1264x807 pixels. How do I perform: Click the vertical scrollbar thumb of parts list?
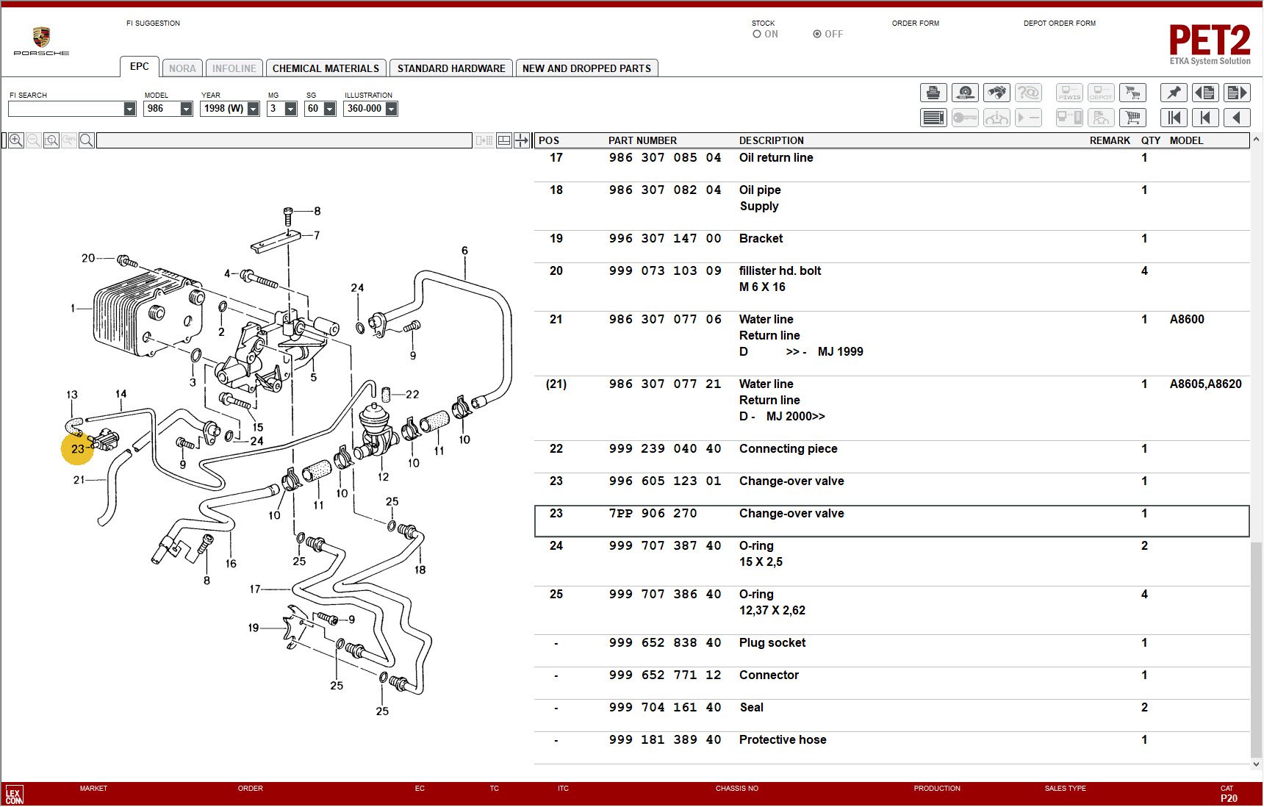tap(1256, 649)
